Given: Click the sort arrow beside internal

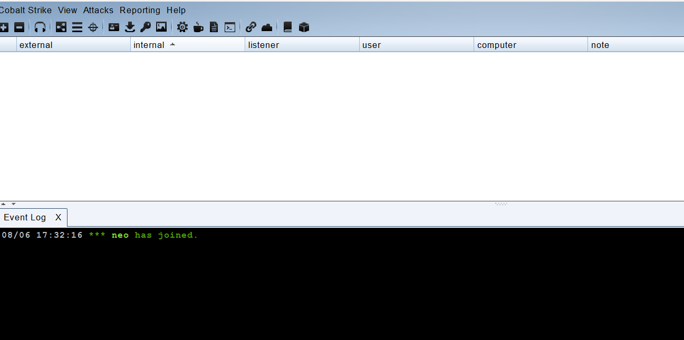Looking at the screenshot, I should pyautogui.click(x=172, y=44).
